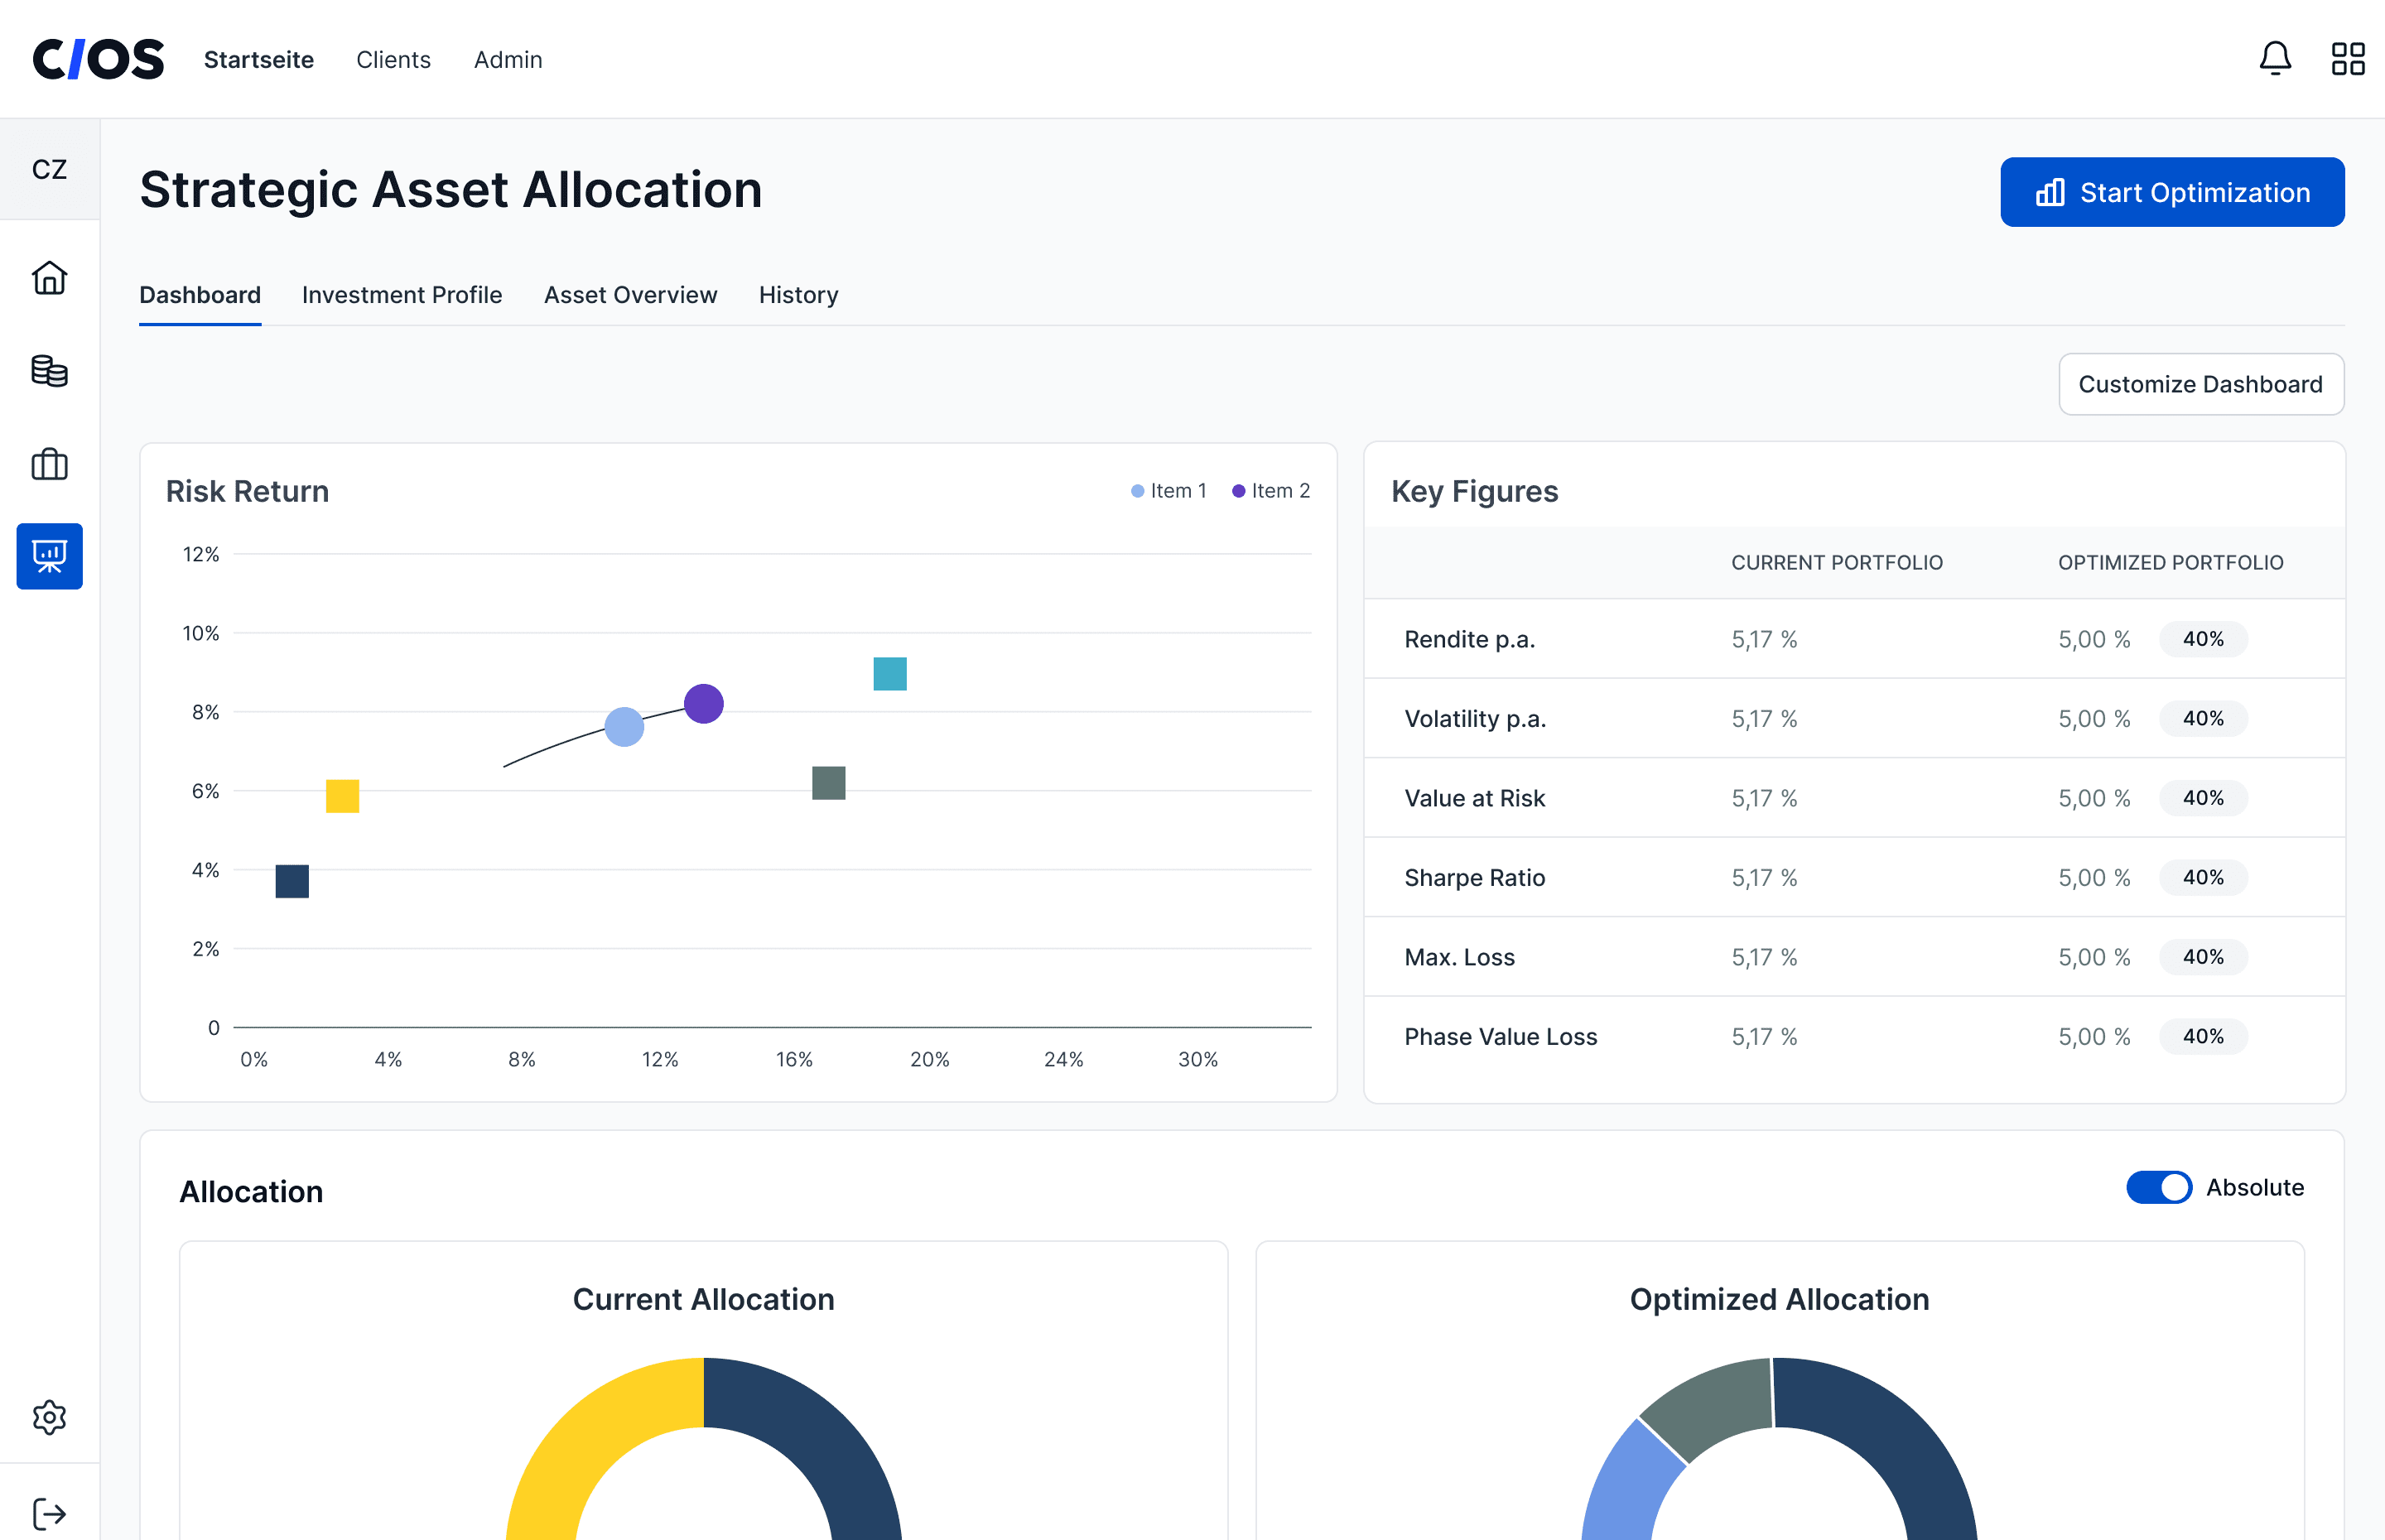2385x1540 pixels.
Task: Click the Start Optimization button
Action: point(2172,192)
